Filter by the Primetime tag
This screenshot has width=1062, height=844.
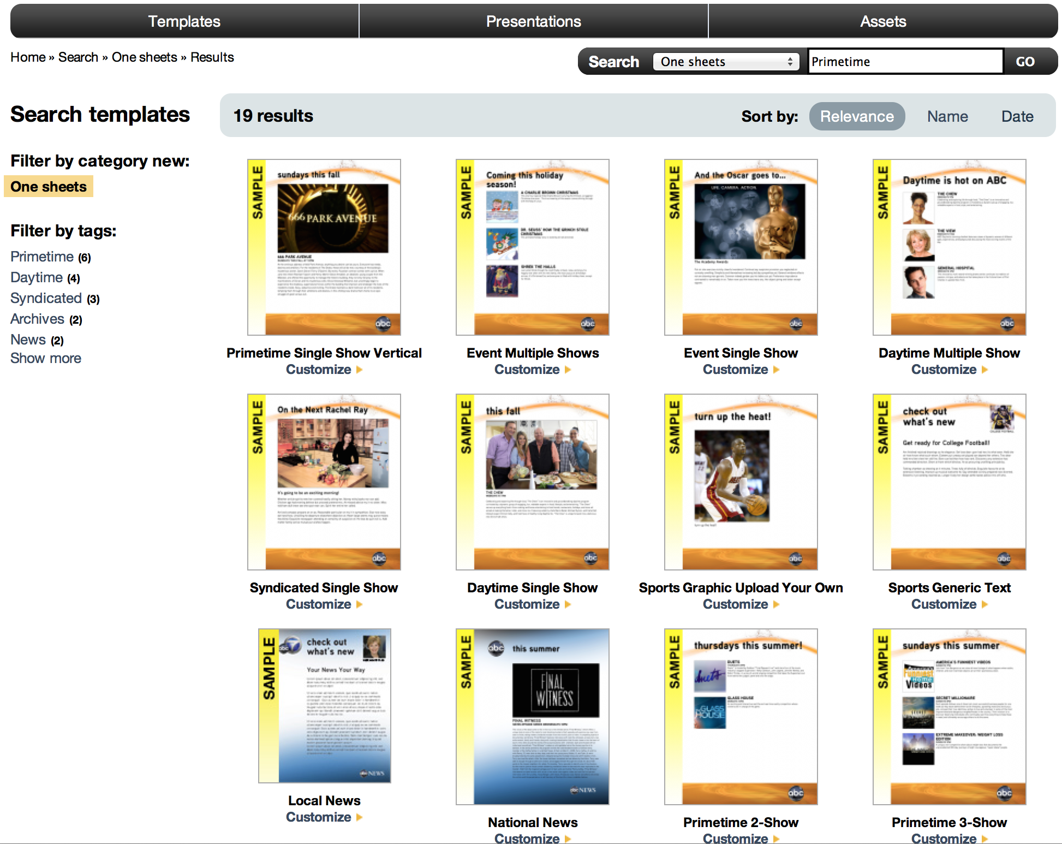[42, 257]
